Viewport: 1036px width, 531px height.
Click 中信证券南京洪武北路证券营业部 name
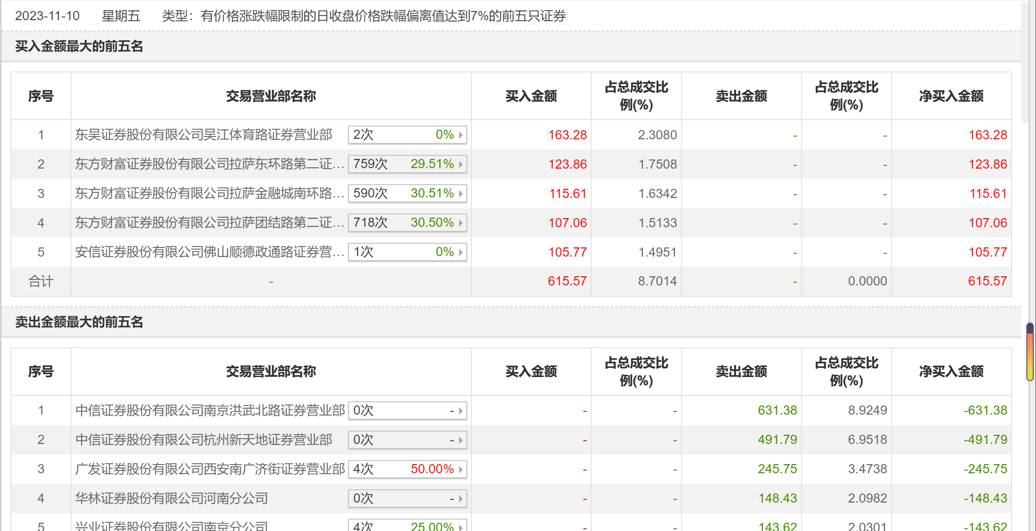pos(210,411)
